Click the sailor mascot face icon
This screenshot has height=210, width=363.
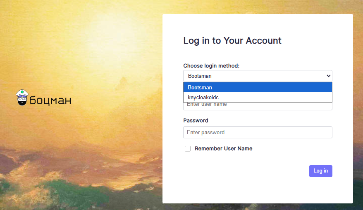(x=22, y=98)
